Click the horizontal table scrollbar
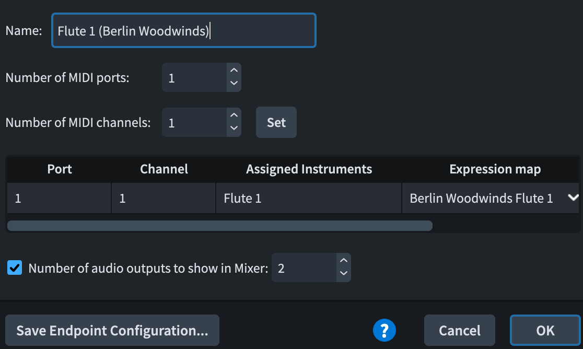Image resolution: width=583 pixels, height=349 pixels. coord(219,226)
